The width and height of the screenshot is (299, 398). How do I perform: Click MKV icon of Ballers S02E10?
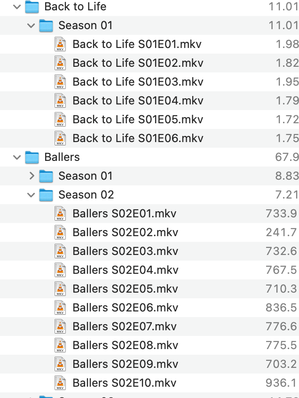60,383
